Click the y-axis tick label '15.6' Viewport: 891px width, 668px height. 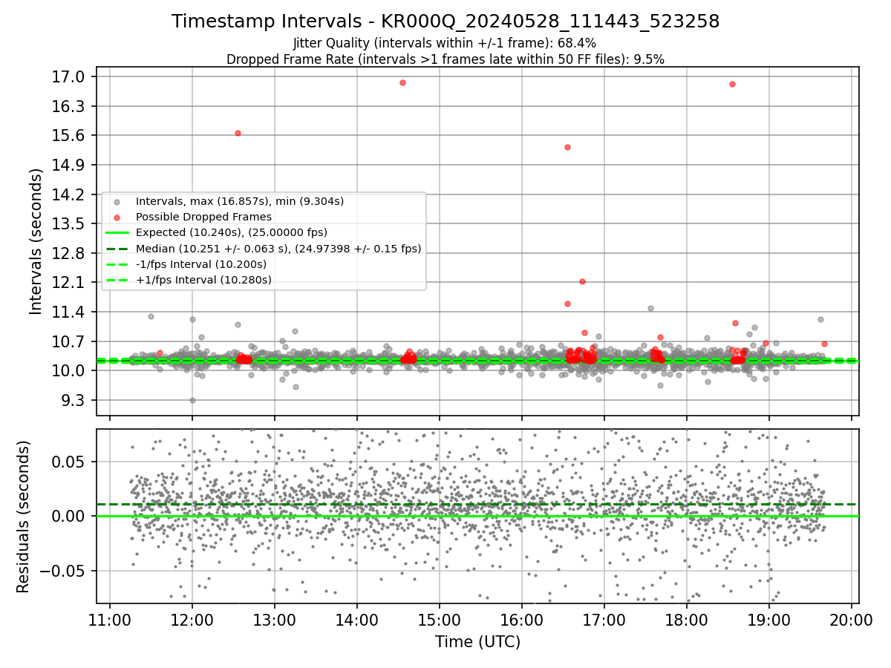69,136
